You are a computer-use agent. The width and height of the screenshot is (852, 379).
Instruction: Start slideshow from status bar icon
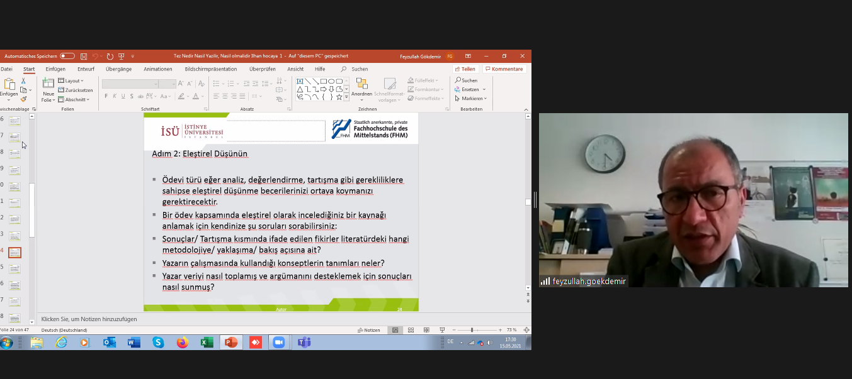[x=442, y=330]
